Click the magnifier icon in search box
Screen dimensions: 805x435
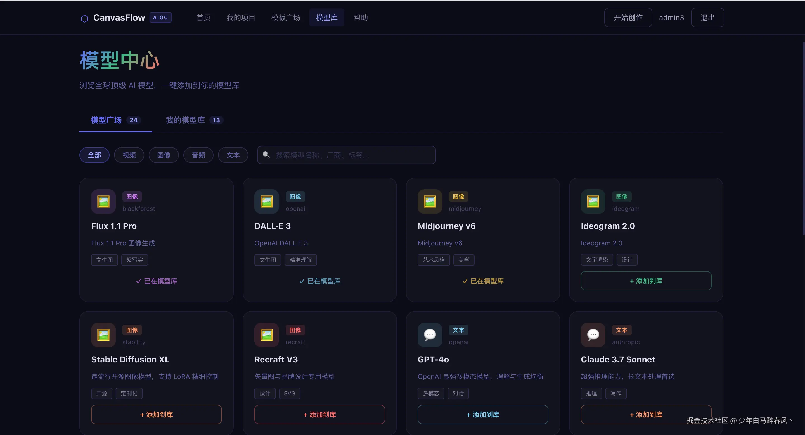click(x=266, y=155)
